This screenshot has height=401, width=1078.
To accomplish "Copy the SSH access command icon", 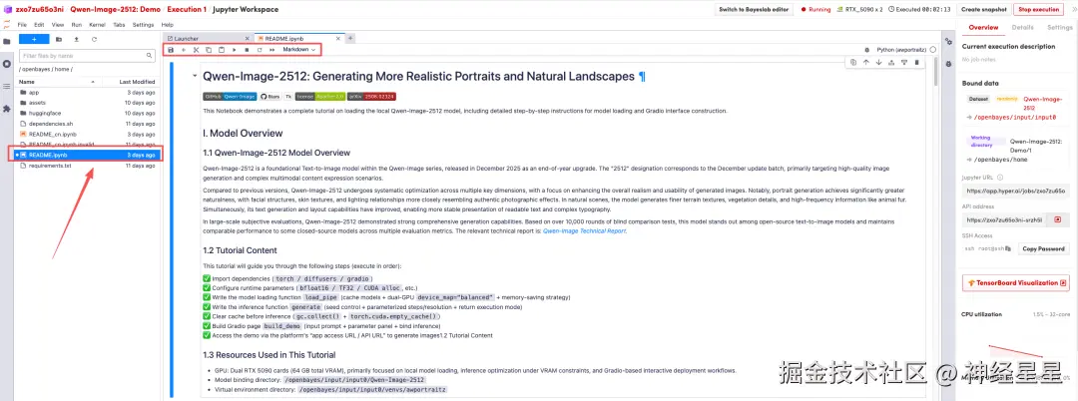I will 1008,248.
